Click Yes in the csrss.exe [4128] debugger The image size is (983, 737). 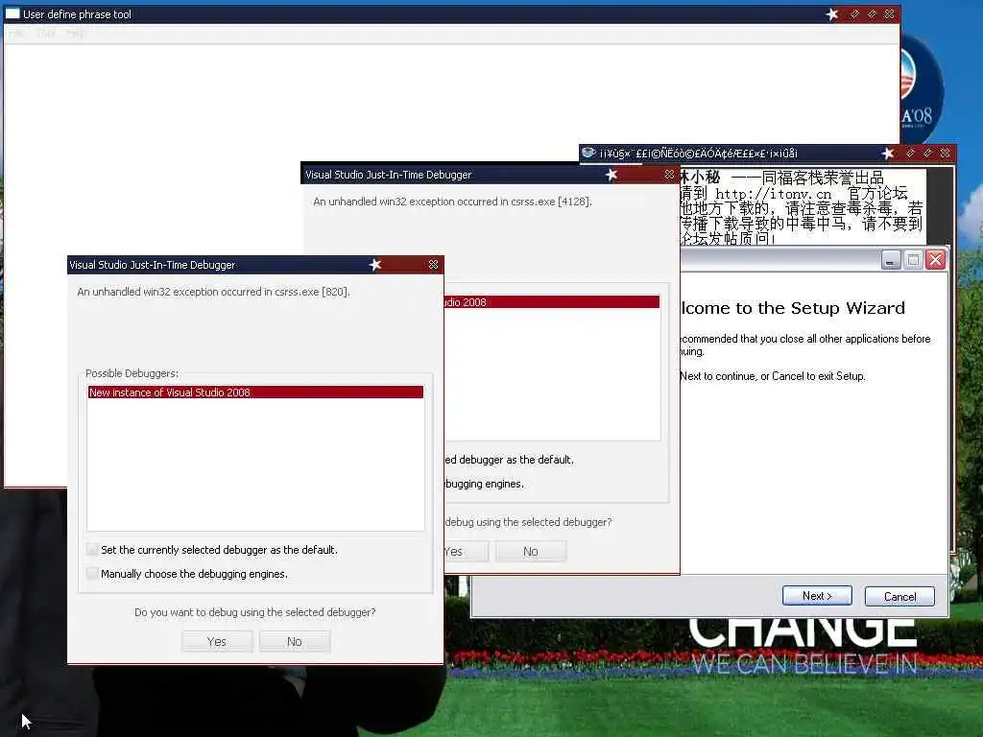click(466, 552)
